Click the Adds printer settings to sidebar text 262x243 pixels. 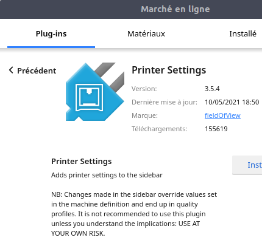[x=107, y=175]
